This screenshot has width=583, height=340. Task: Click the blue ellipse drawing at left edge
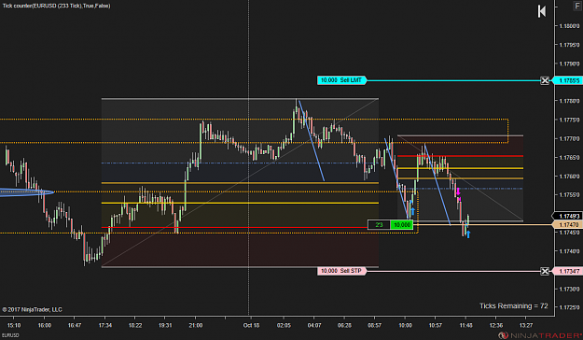[x=27, y=192]
